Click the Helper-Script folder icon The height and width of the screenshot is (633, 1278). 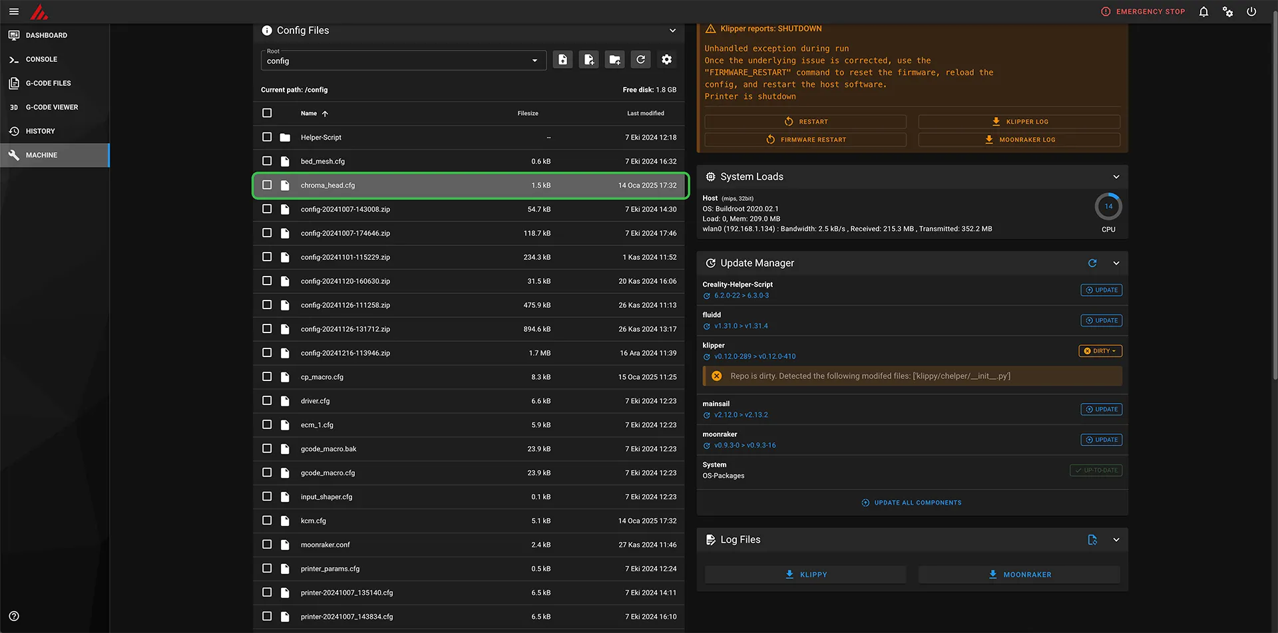[x=285, y=137]
